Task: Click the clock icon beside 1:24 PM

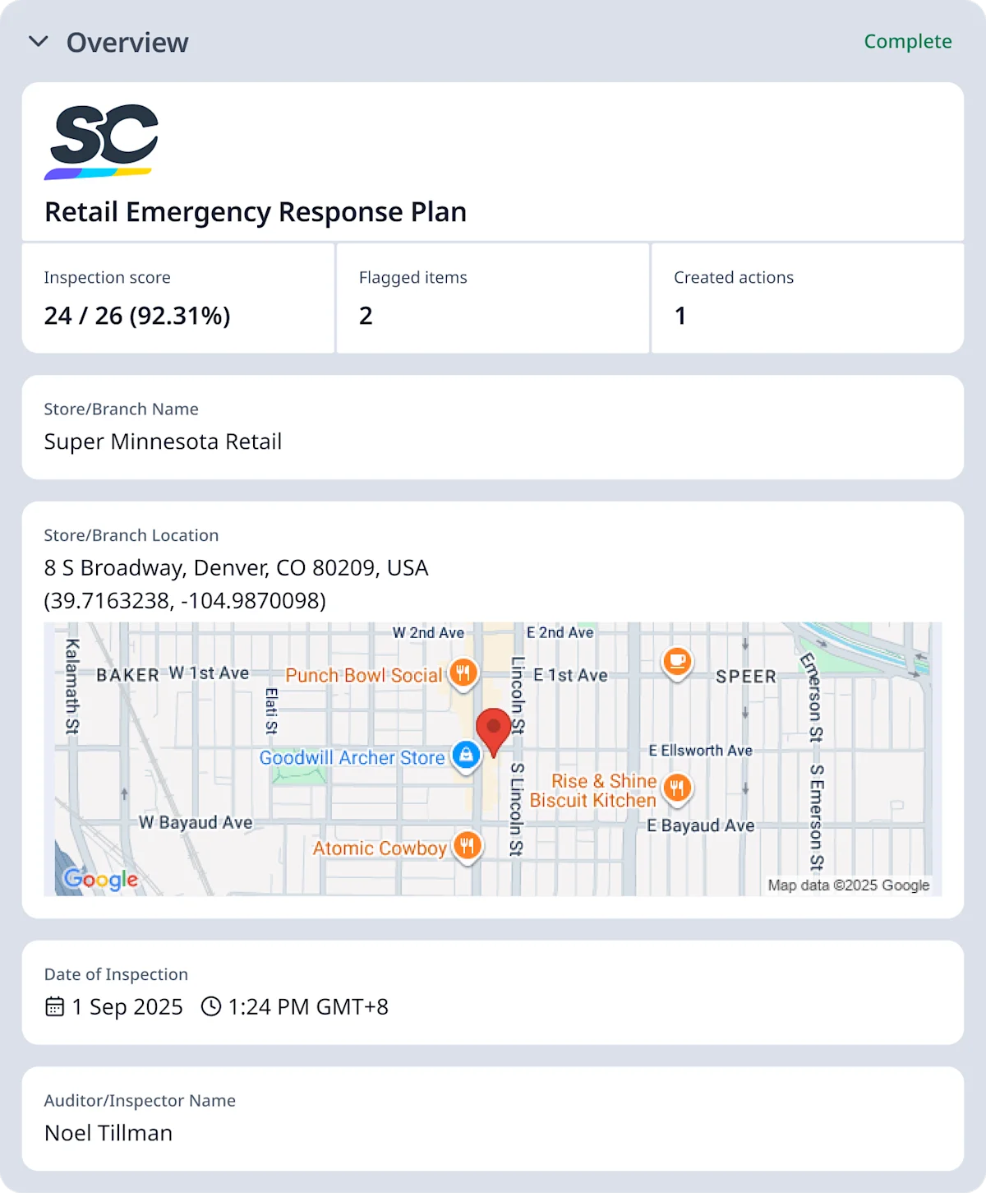Action: click(x=212, y=1006)
